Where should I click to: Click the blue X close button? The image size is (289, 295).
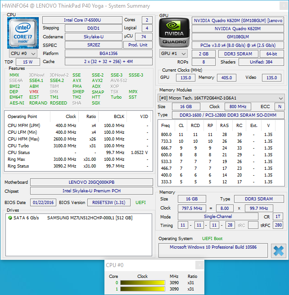click(279, 250)
